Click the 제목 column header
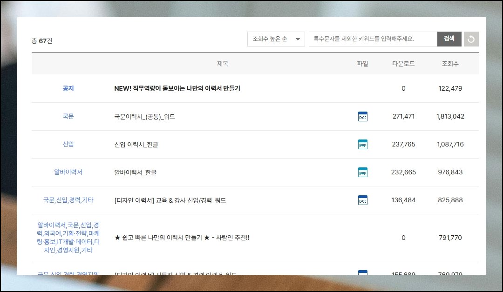503x292 pixels. click(x=222, y=64)
